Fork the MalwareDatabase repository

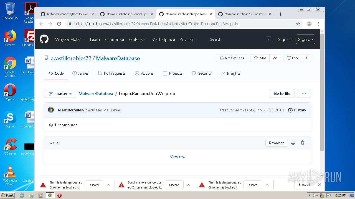(293, 58)
